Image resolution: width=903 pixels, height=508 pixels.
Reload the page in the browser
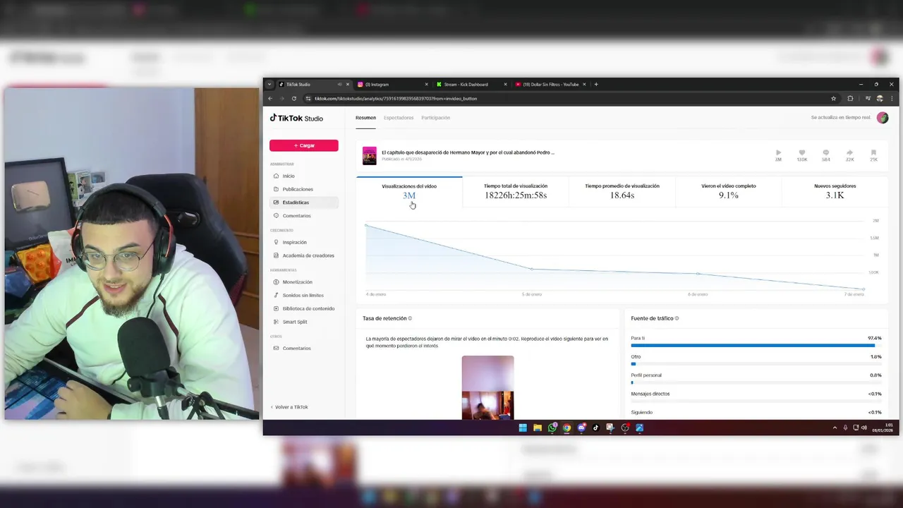coord(294,99)
